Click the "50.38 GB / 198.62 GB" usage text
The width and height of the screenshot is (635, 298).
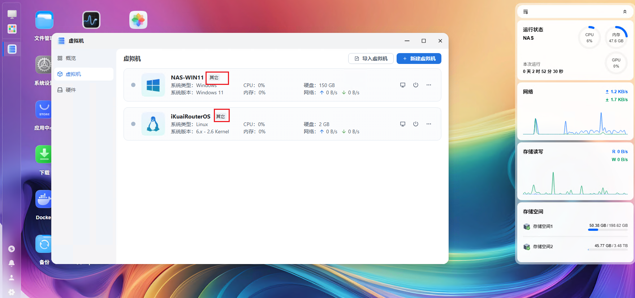click(609, 225)
